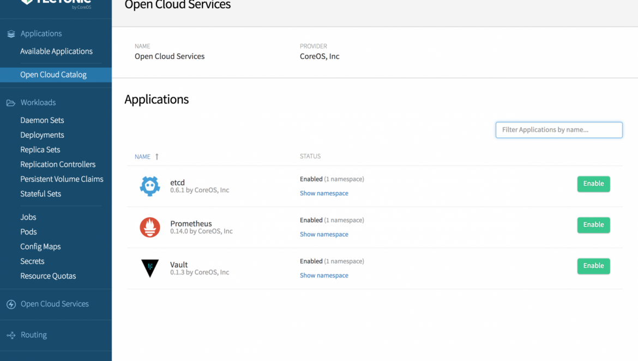Click the etcd application name
The image size is (638, 361).
[177, 182]
